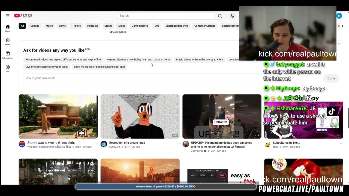Choose suggestion to discover a new hobby
This screenshot has width=349, height=196.
click(138, 60)
